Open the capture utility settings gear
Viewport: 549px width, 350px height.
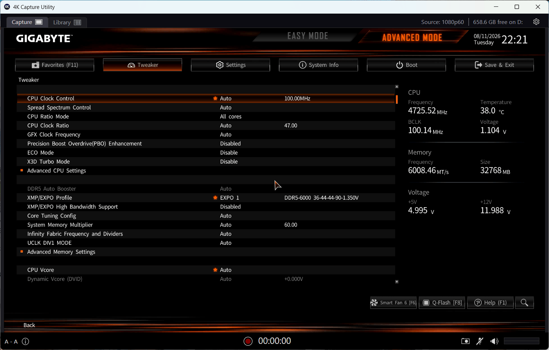(536, 22)
